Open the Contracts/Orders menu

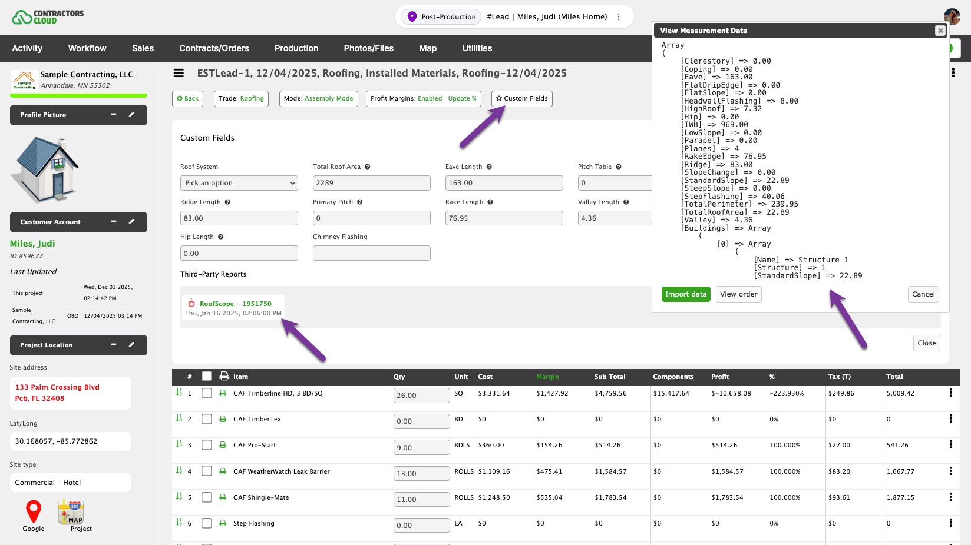214,48
